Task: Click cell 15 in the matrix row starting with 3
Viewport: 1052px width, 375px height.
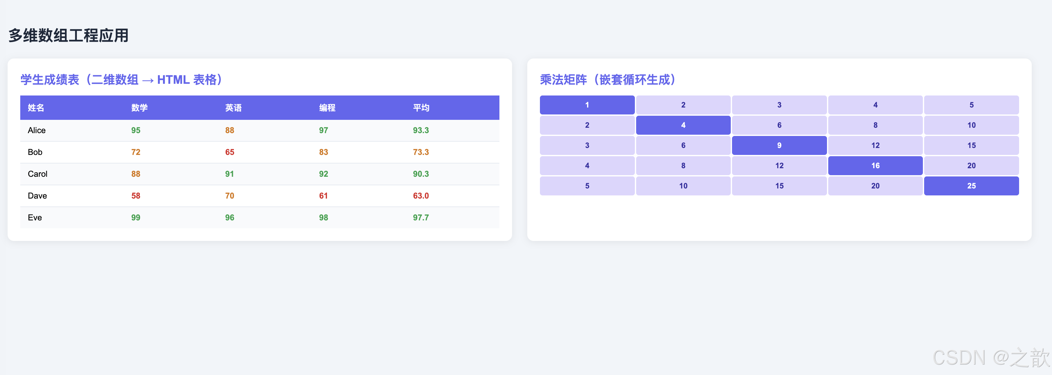Action: coord(972,145)
